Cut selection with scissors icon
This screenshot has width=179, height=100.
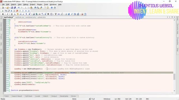25,7
